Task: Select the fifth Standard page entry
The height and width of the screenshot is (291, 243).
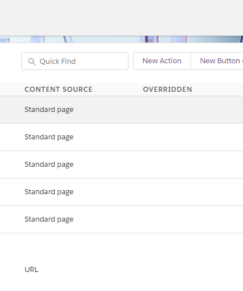Action: [x=49, y=219]
